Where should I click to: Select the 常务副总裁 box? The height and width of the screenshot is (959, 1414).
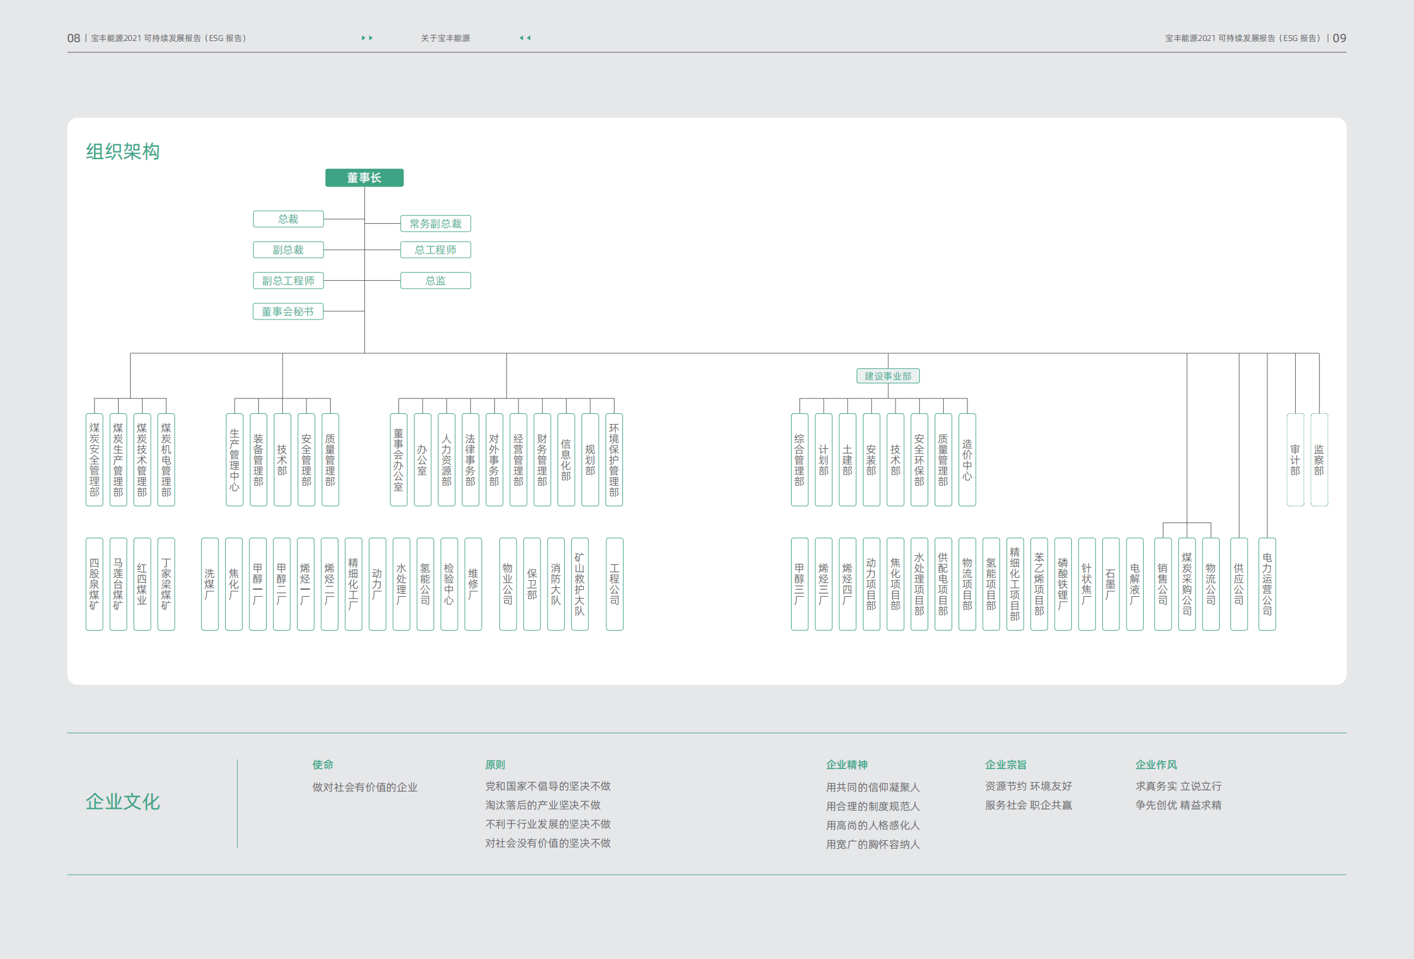(435, 224)
